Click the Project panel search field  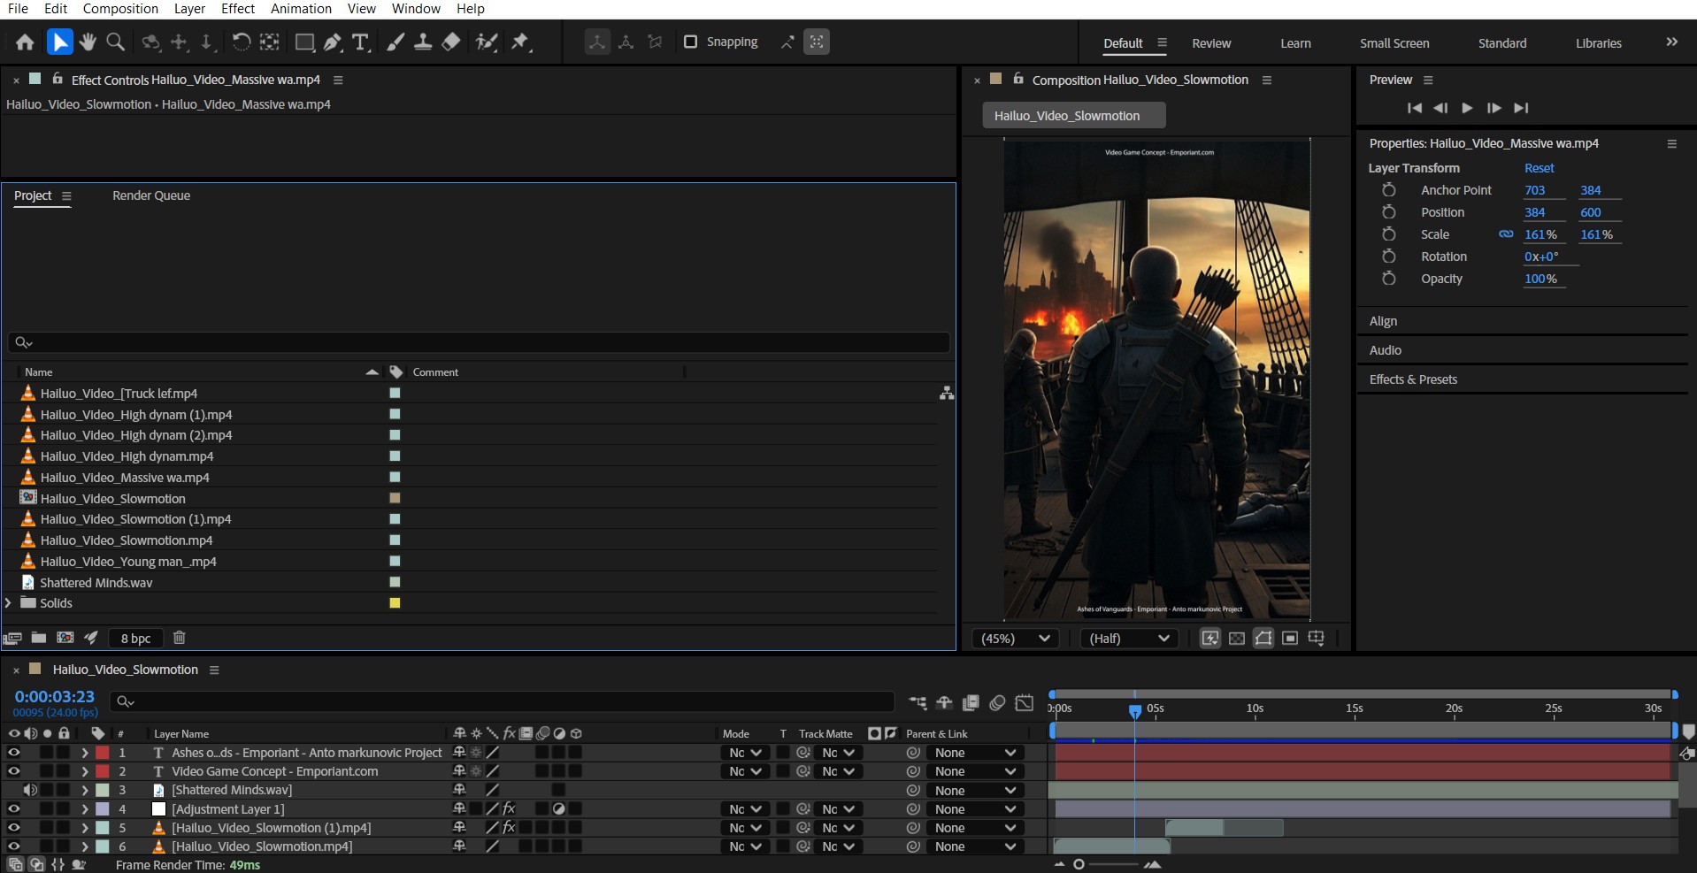[479, 342]
